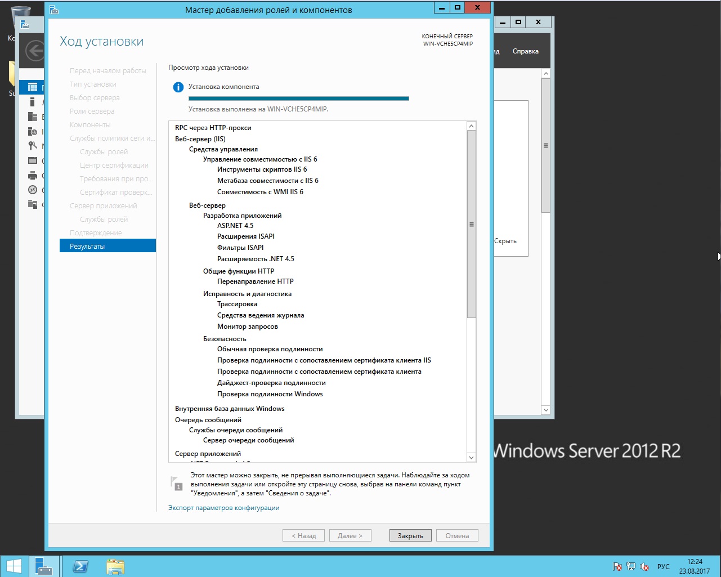Open the application server window icon in sidebar
This screenshot has height=577, width=721.
click(33, 160)
